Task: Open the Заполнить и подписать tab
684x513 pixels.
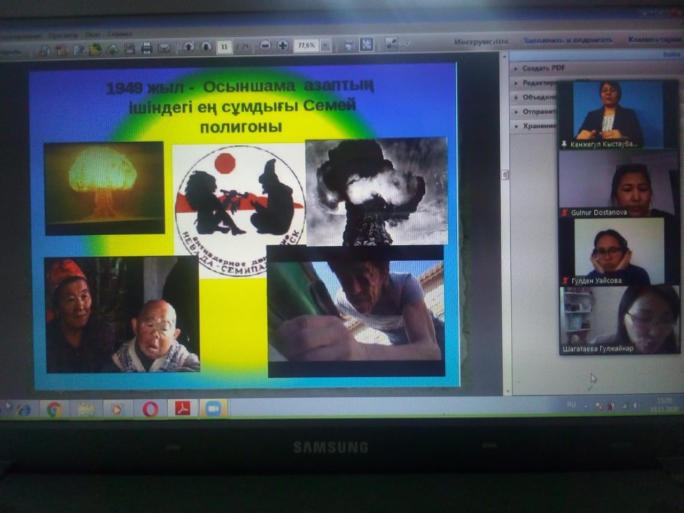Action: click(568, 40)
